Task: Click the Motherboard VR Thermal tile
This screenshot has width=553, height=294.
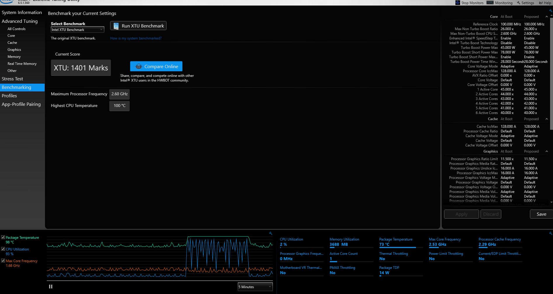Action: [302, 271]
